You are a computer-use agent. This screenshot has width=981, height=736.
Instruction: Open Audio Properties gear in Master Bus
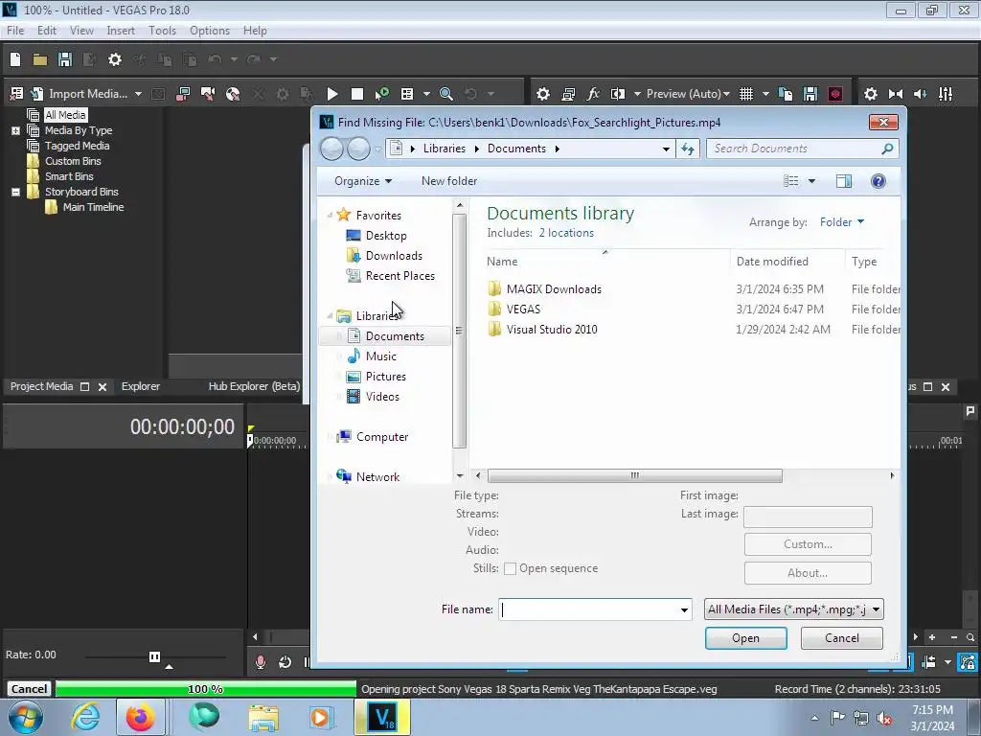[x=870, y=94]
